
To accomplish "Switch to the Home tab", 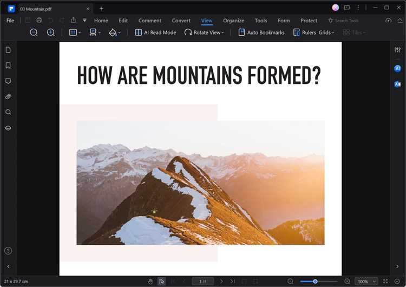I will point(101,21).
